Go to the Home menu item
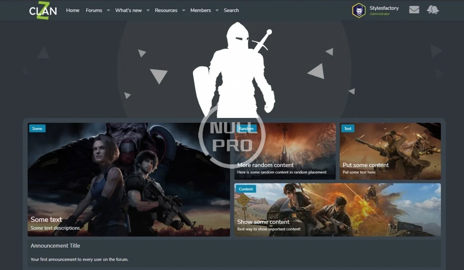464x270 pixels. click(x=72, y=10)
